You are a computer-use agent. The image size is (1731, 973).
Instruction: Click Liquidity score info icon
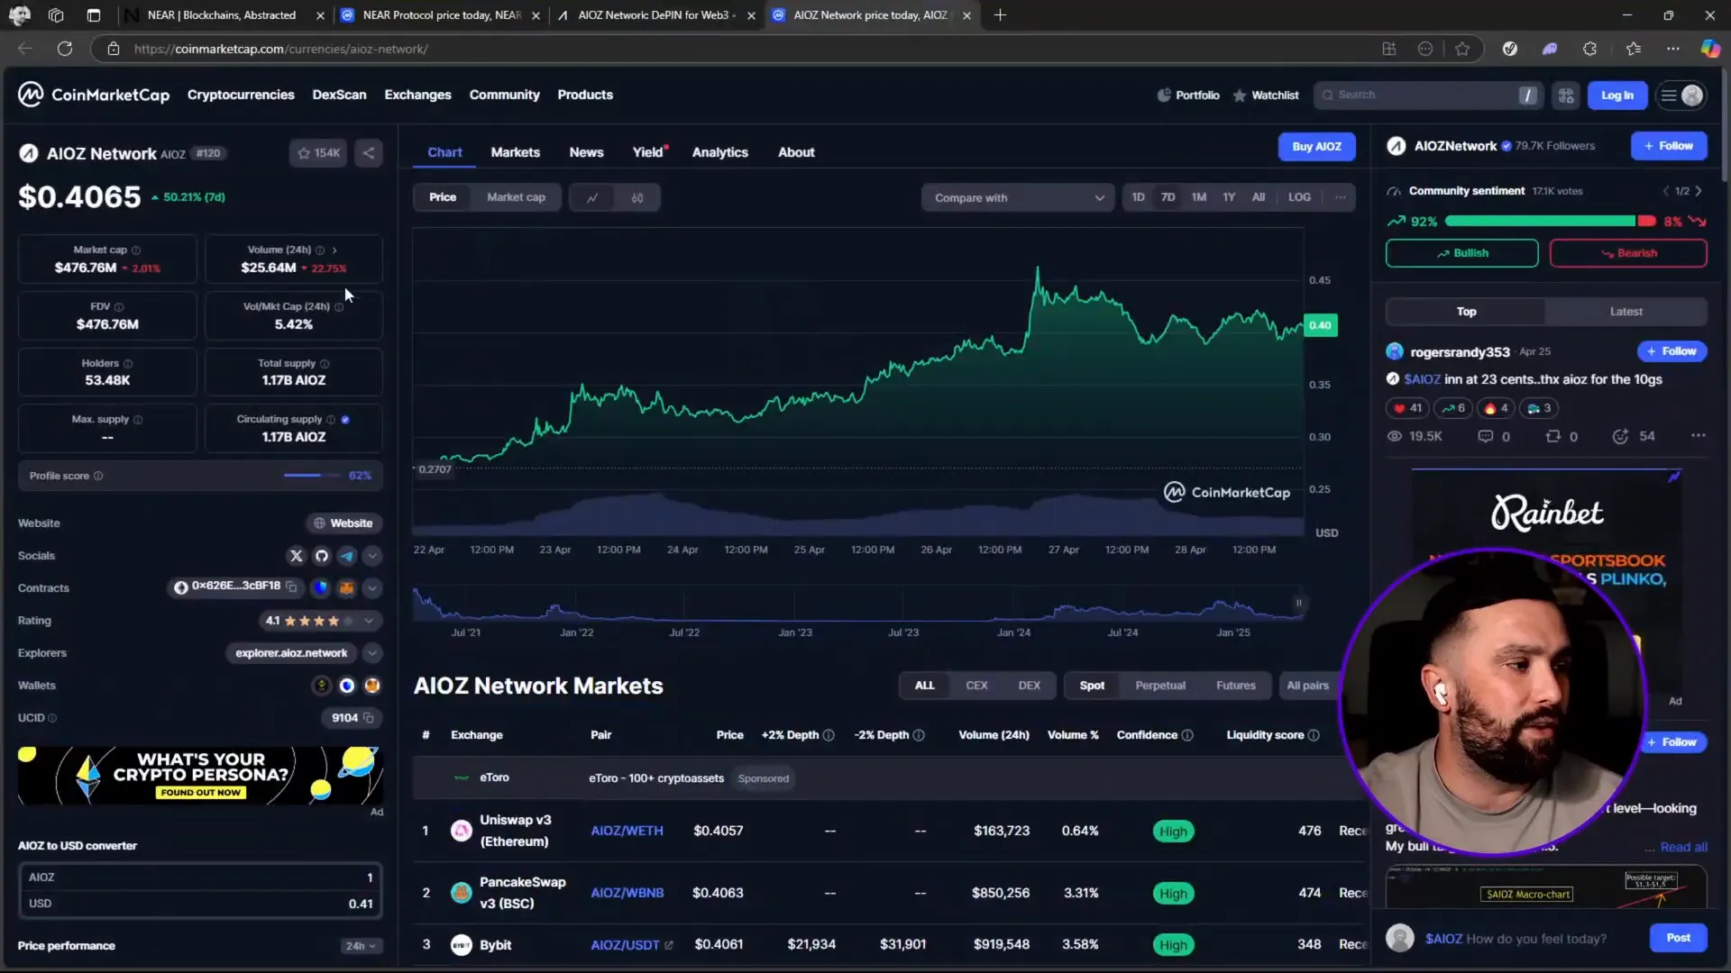1314,735
